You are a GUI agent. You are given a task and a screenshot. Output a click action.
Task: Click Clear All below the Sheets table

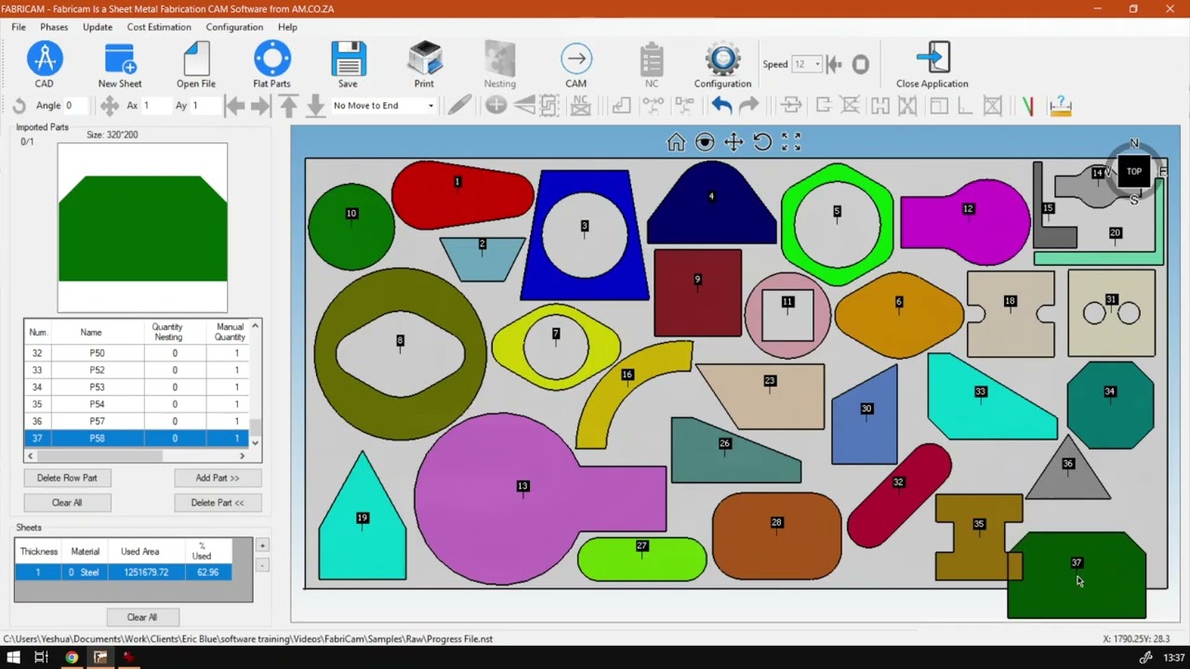tap(142, 617)
